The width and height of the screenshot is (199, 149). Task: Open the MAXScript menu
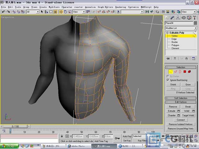146,7
